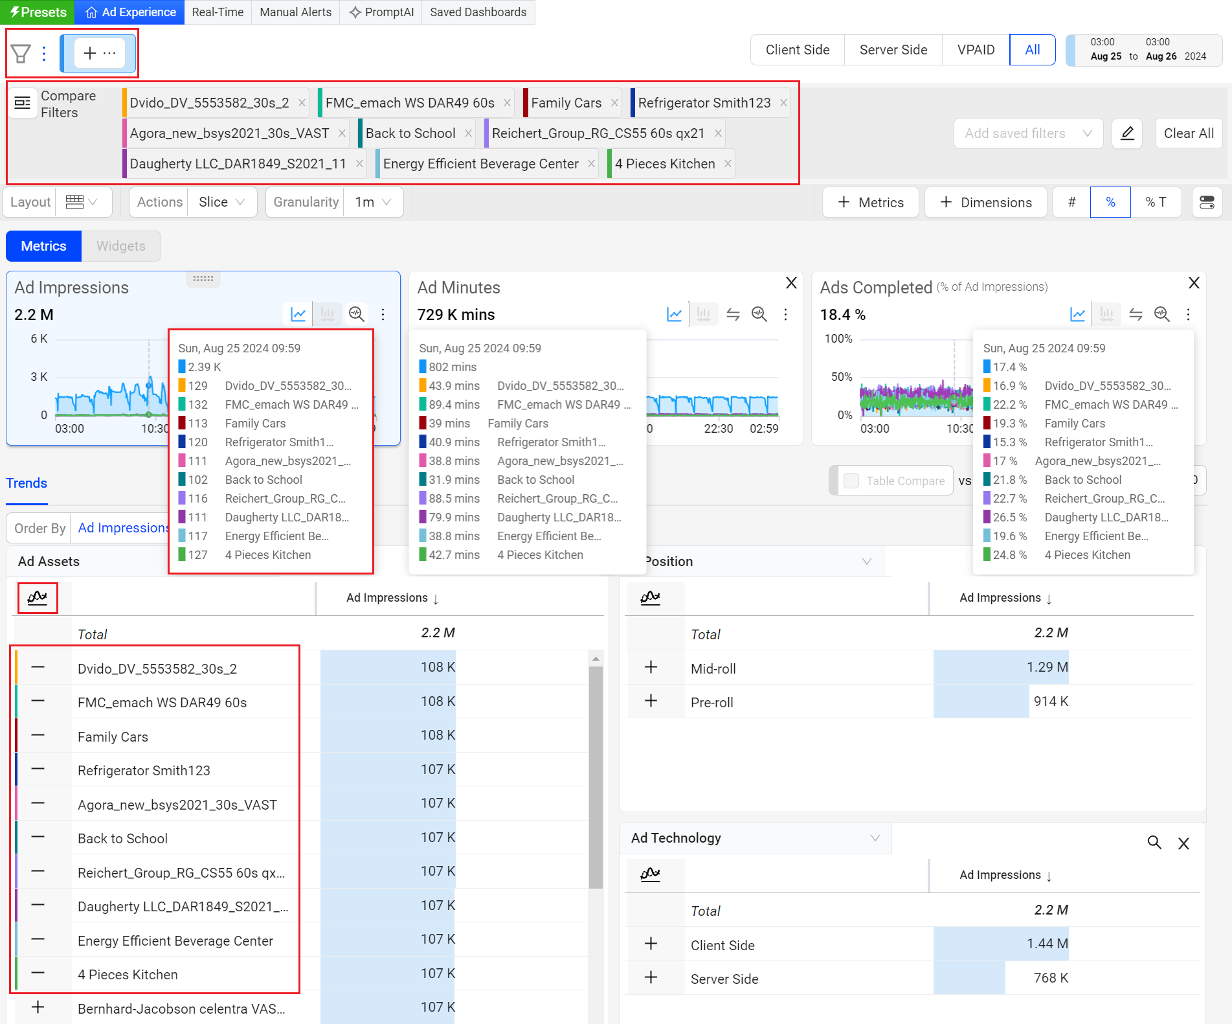Click zoom magnifier in Ads Completed widget

[1162, 315]
